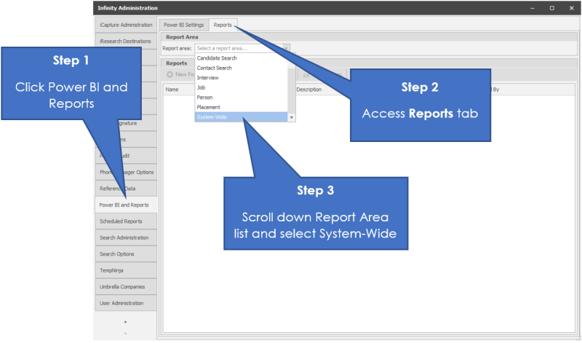Open the Reports tab
Viewport: 582px width, 343px height.
223,25
